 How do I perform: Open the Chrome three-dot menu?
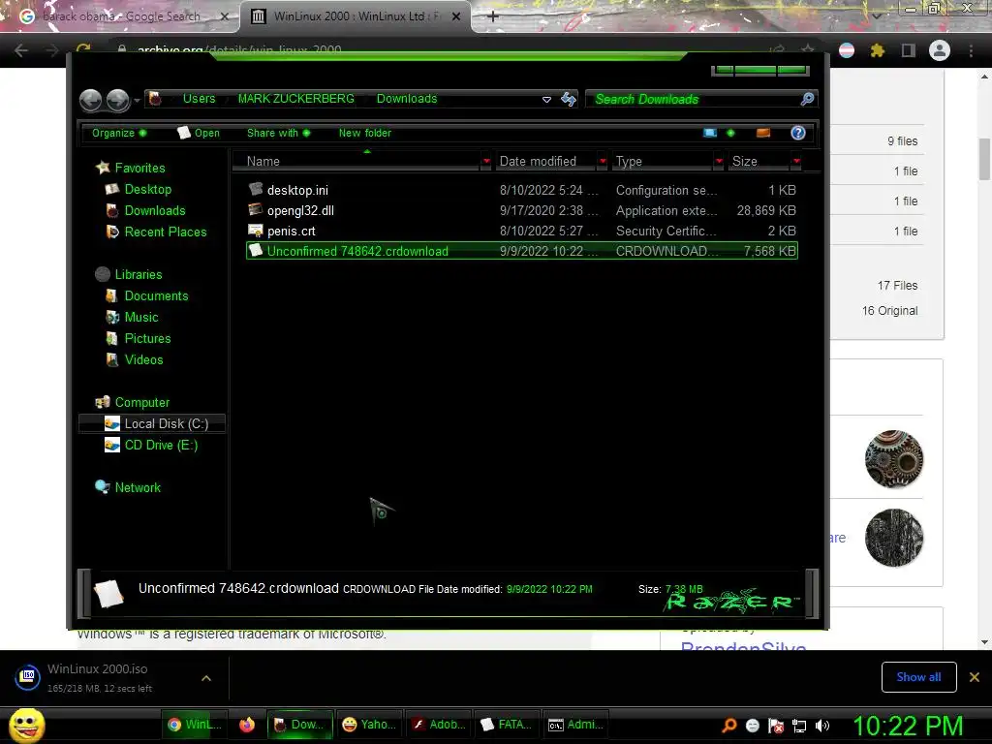pyautogui.click(x=971, y=50)
